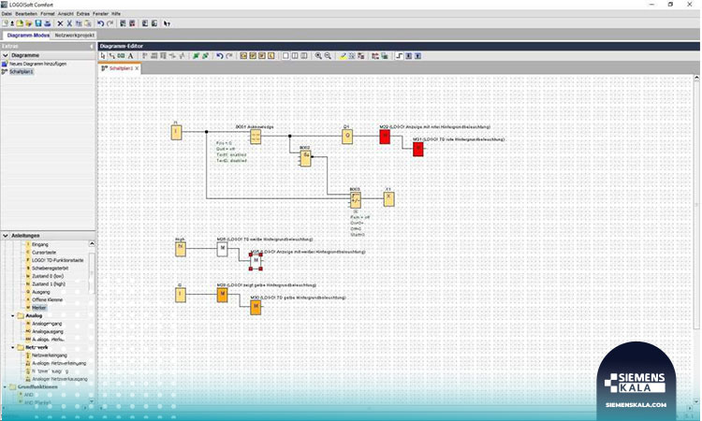
Task: Open the Bearbeiten menu
Action: click(26, 14)
